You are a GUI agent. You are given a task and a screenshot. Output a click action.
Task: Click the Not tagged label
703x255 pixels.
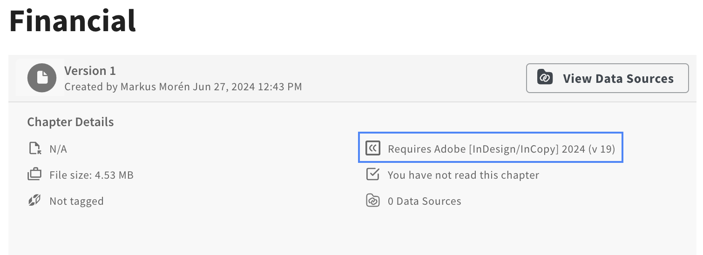tap(76, 201)
